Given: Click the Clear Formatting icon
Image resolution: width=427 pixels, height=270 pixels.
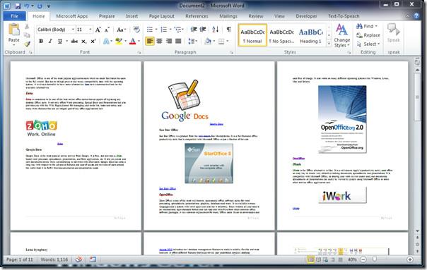Looking at the screenshot, I should (x=136, y=30).
